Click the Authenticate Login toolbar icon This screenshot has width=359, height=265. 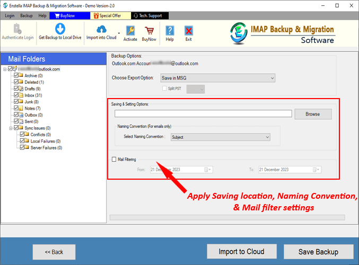[17, 29]
